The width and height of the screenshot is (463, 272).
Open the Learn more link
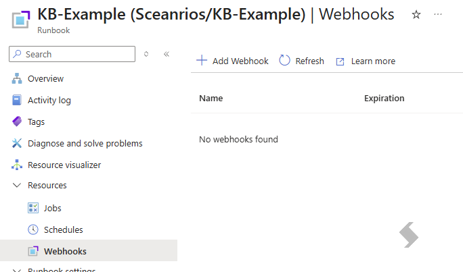[x=366, y=61]
